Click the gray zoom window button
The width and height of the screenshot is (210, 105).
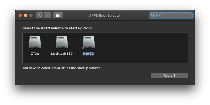point(31,15)
